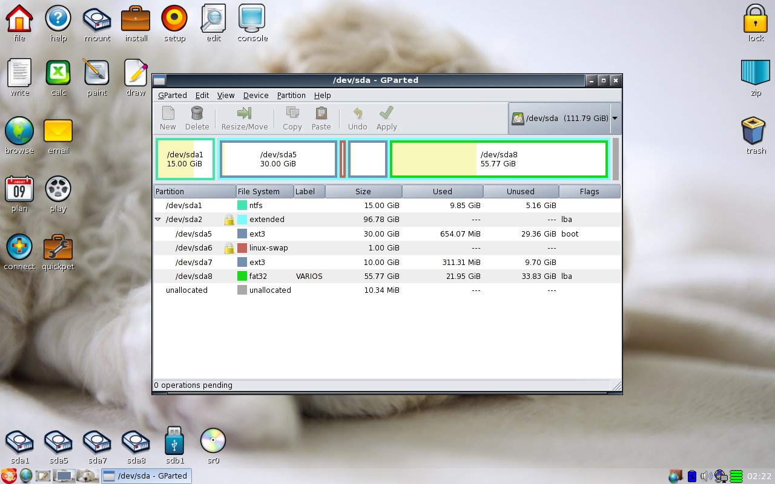Collapse the /dev/sda2 extended partition tree
775x484 pixels.
pyautogui.click(x=158, y=219)
